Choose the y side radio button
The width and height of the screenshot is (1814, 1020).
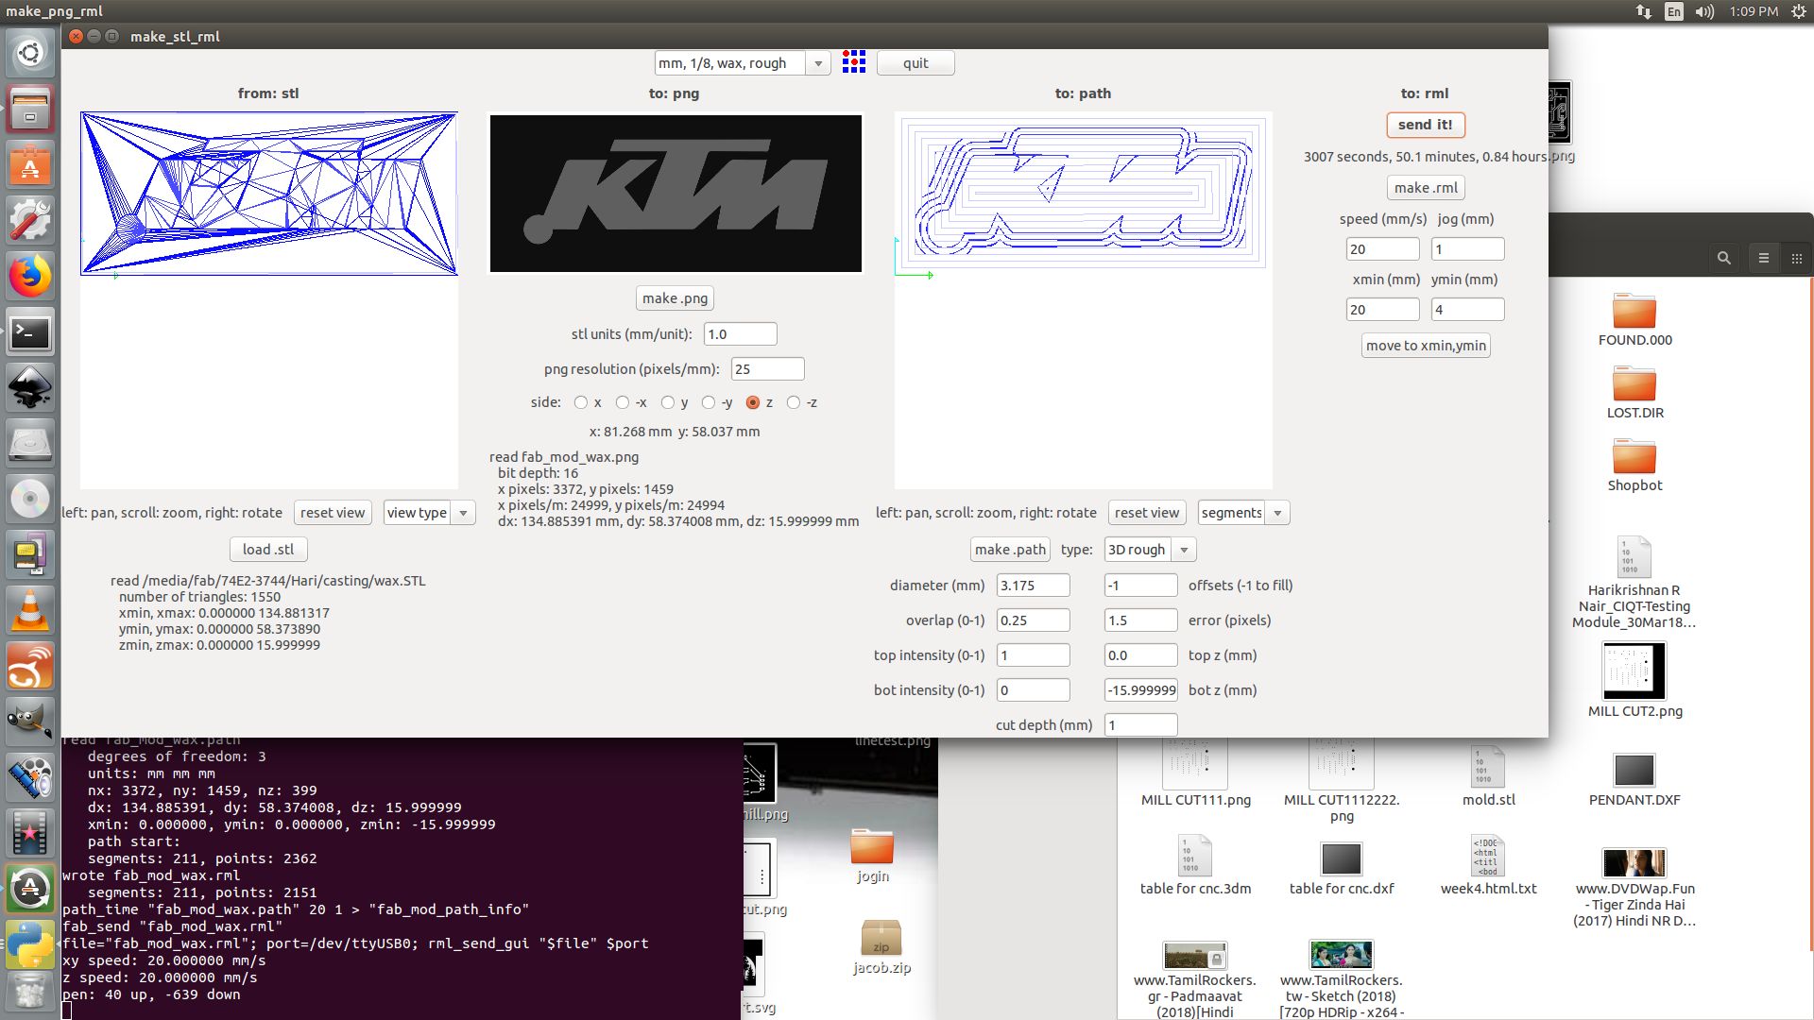(x=668, y=402)
